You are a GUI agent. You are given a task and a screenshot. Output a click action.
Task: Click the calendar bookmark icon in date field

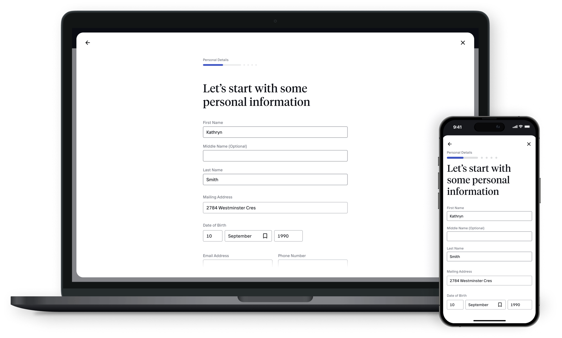(265, 236)
